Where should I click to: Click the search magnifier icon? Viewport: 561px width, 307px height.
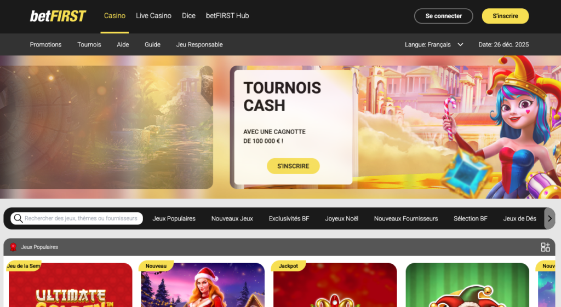pos(18,218)
